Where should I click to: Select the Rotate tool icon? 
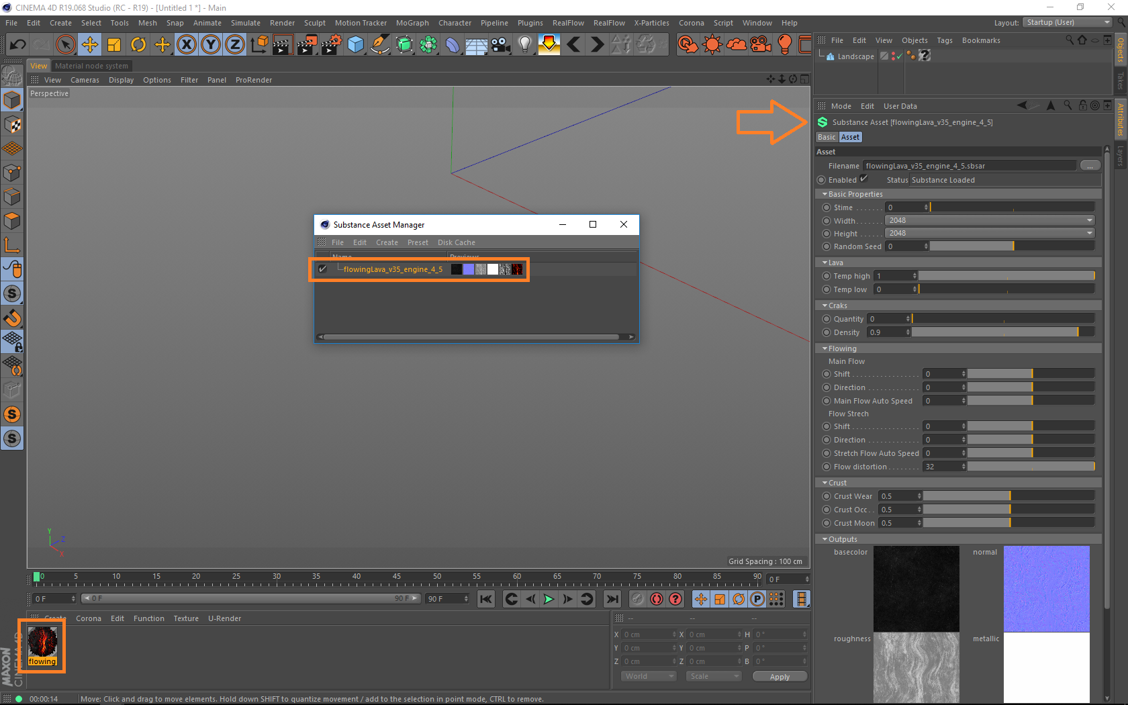pyautogui.click(x=138, y=45)
